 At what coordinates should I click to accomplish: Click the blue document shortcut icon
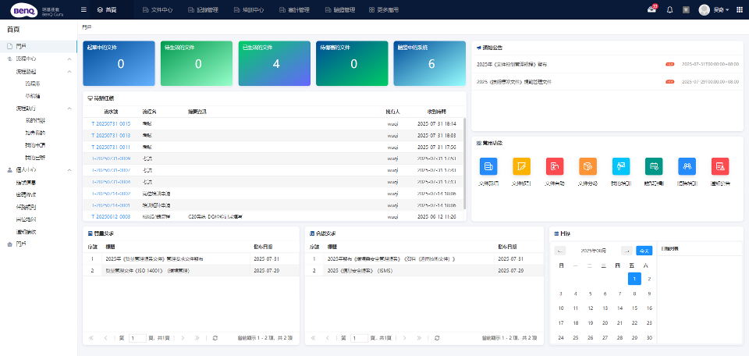point(488,166)
